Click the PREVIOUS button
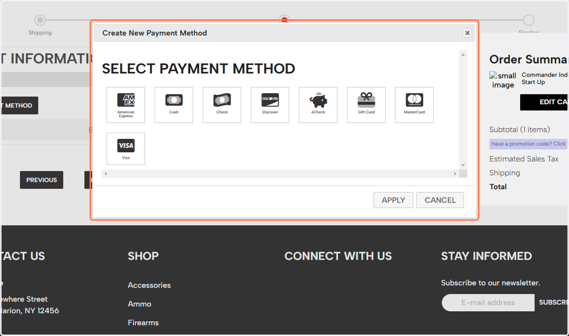This screenshot has height=336, width=569. pos(41,180)
